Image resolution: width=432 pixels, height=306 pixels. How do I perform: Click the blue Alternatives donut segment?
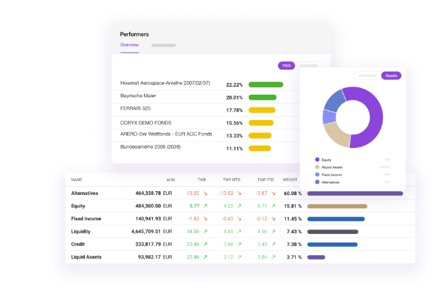[x=335, y=102]
